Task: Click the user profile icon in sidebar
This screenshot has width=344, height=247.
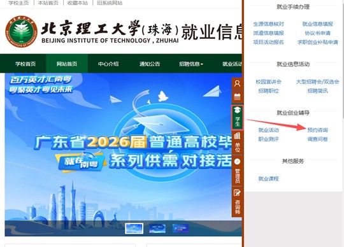Action: click(x=237, y=83)
